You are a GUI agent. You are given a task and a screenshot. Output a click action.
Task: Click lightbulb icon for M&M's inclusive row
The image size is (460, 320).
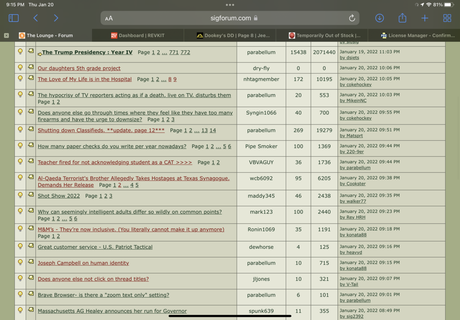[20, 229]
